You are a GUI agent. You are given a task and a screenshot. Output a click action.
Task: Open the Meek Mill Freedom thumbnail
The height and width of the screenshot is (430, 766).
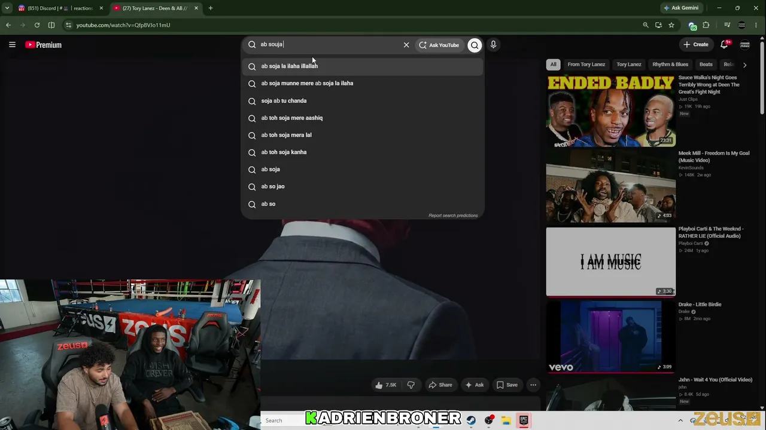[610, 186]
